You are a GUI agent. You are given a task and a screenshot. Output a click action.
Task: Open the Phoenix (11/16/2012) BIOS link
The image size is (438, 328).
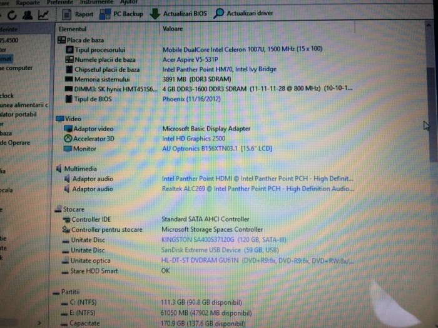point(191,99)
